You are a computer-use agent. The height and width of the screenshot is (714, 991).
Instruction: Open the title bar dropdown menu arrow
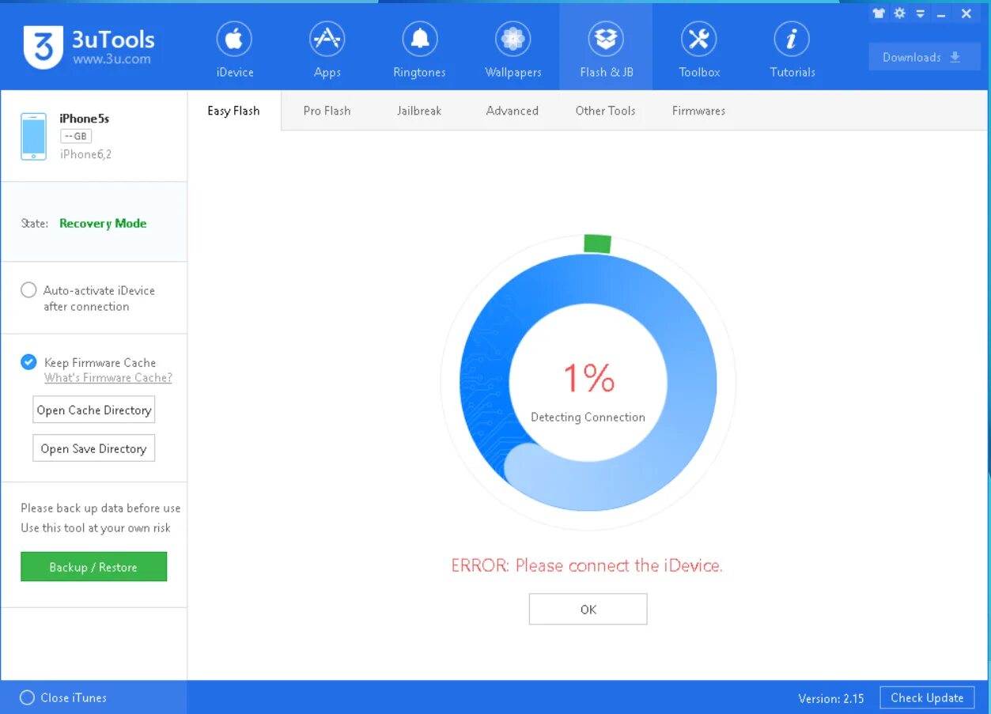(920, 14)
